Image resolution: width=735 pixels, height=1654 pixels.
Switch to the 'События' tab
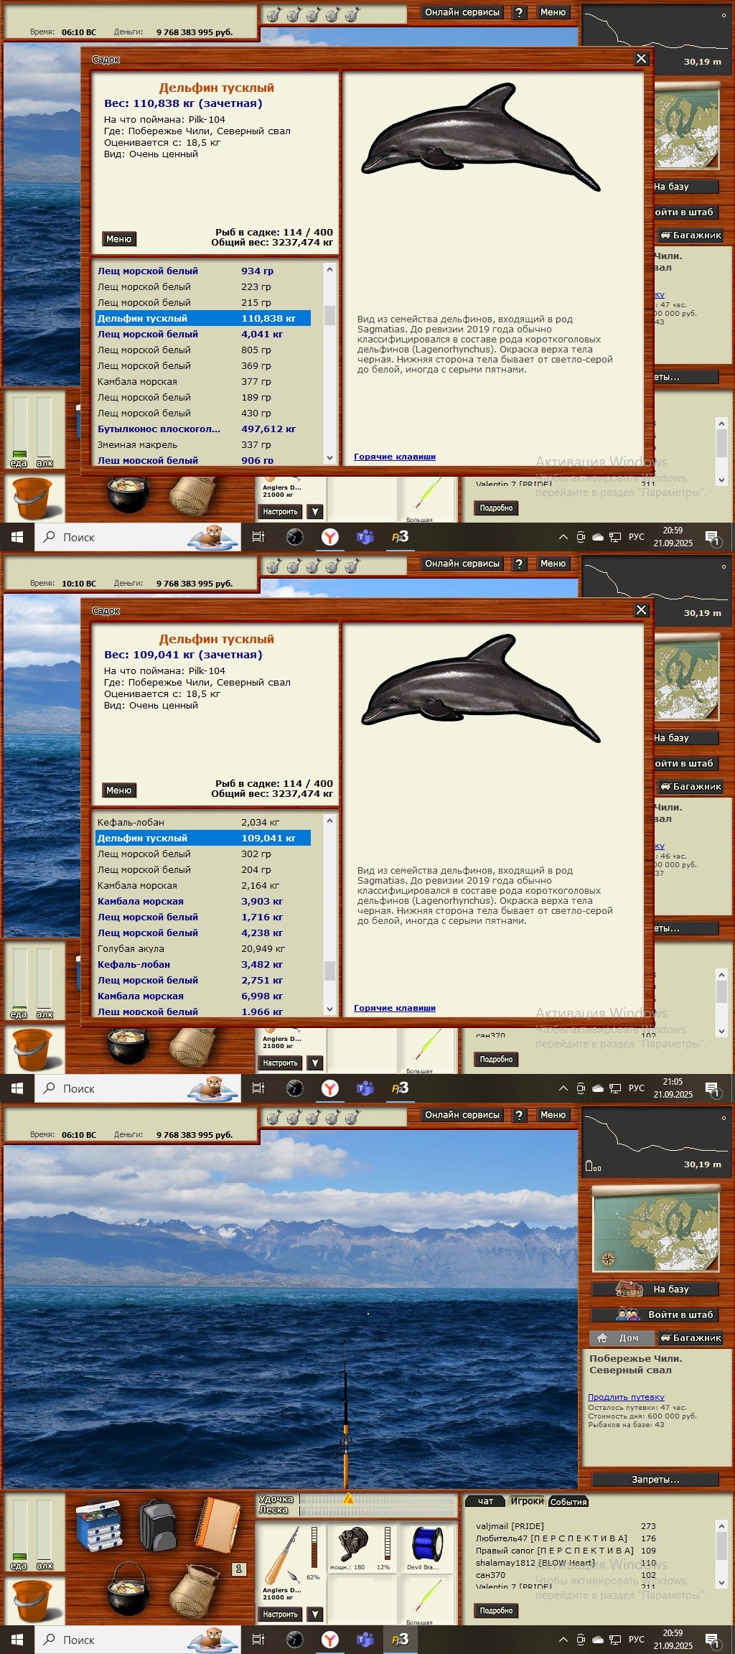[x=568, y=1502]
